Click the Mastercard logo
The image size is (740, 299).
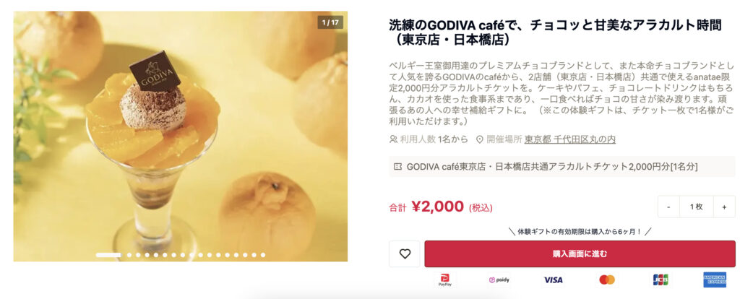coord(607,280)
